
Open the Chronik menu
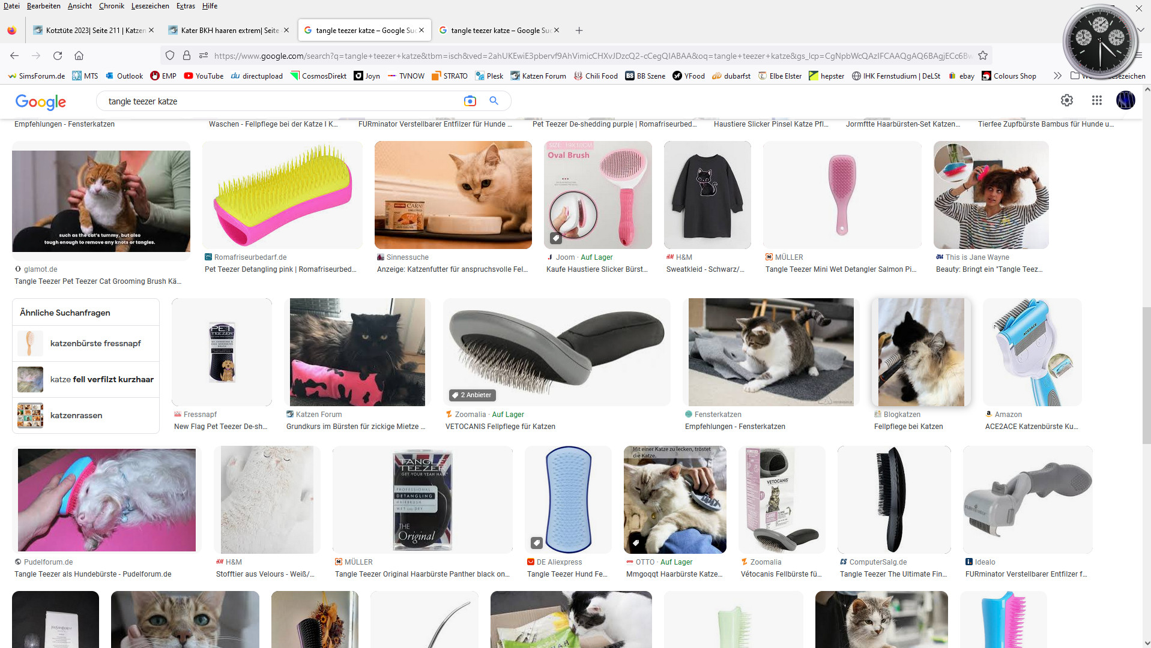pos(111,6)
